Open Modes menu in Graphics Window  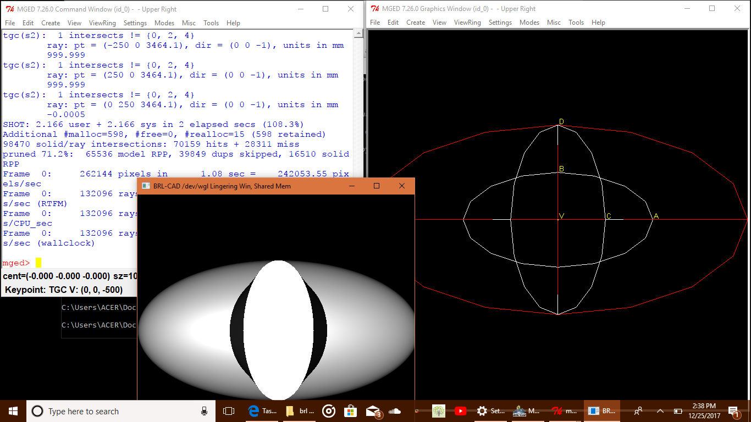pyautogui.click(x=529, y=23)
